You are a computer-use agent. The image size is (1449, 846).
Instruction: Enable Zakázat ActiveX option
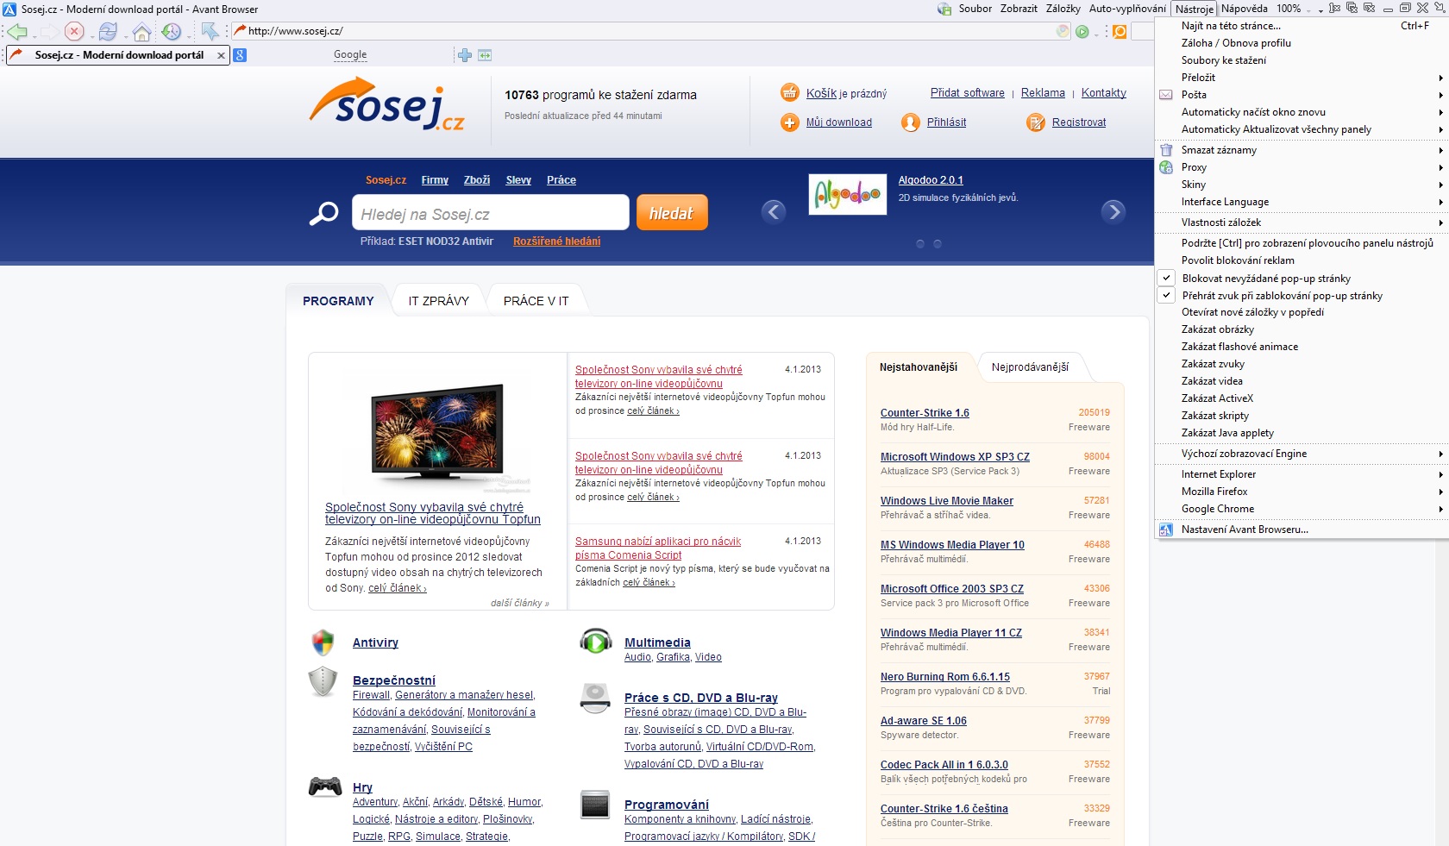[1302, 398]
